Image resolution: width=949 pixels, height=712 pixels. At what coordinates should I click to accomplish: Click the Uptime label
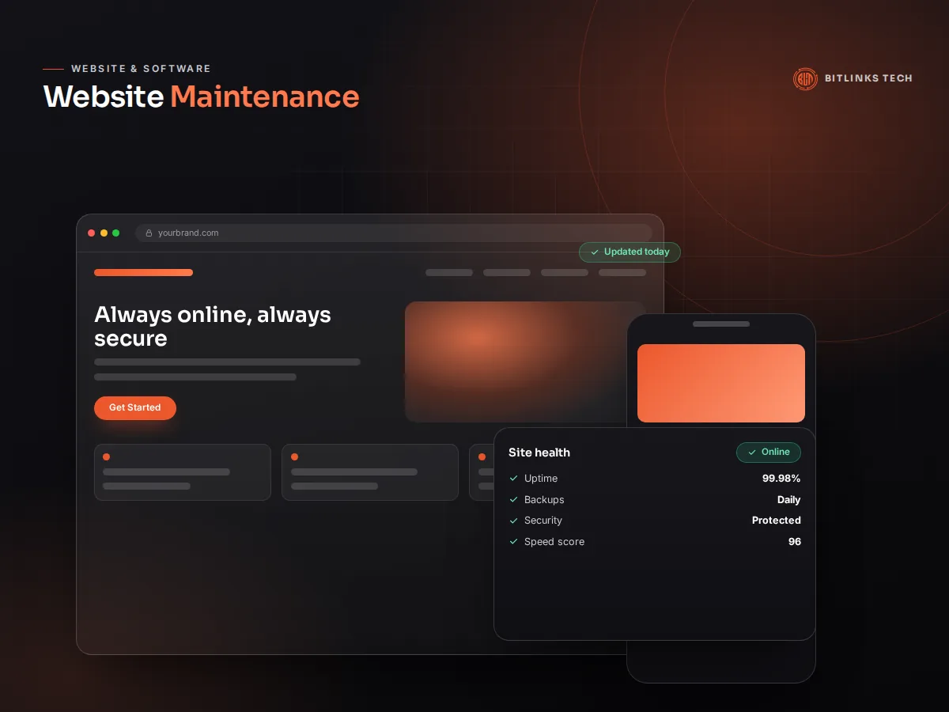541,479
